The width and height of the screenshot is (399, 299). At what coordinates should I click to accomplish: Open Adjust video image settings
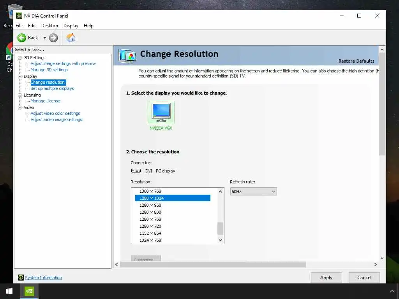click(56, 120)
